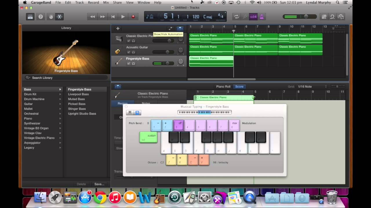Start recording with the red Record button
This screenshot has width=371, height=208.
tap(133, 17)
